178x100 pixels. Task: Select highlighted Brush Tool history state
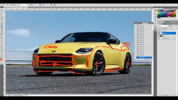coord(144,57)
